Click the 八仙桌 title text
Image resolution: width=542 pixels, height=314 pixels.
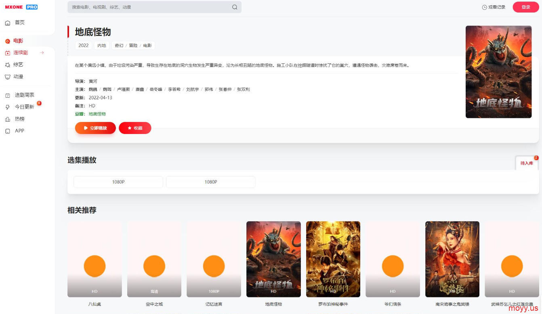(95, 304)
